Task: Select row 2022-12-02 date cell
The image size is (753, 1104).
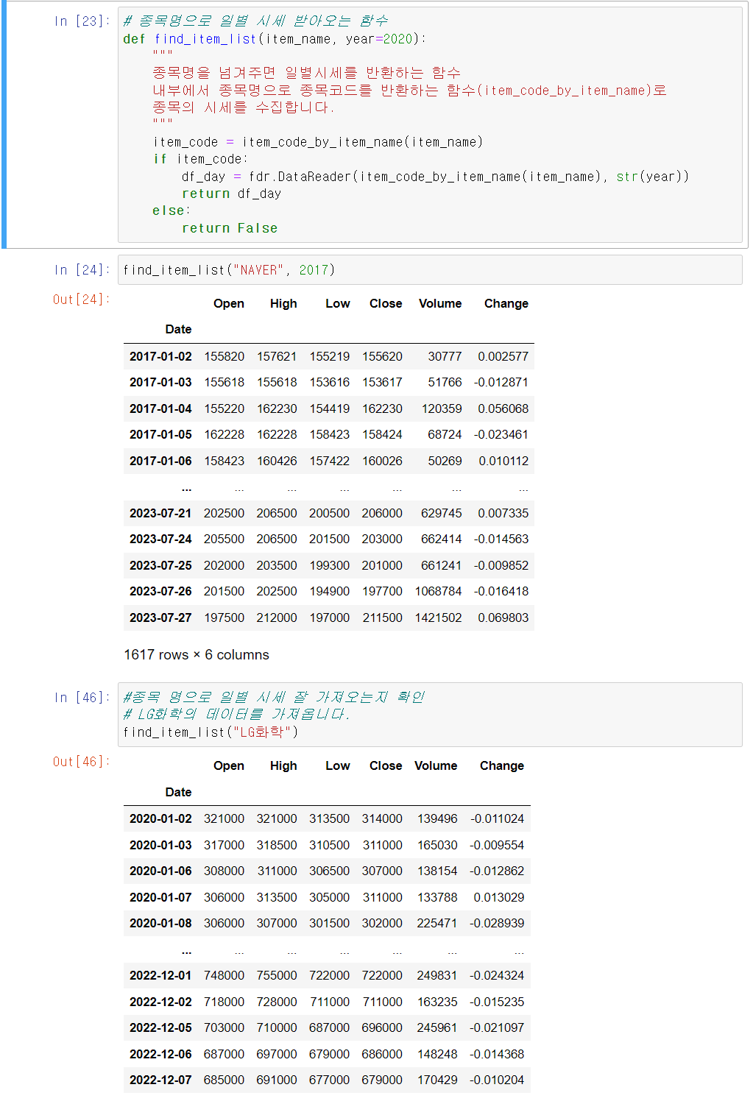Action: click(160, 1002)
